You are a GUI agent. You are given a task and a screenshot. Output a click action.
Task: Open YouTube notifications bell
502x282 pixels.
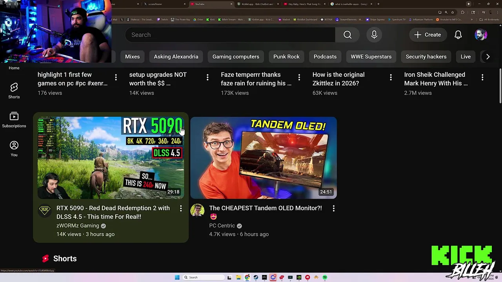pos(458,35)
